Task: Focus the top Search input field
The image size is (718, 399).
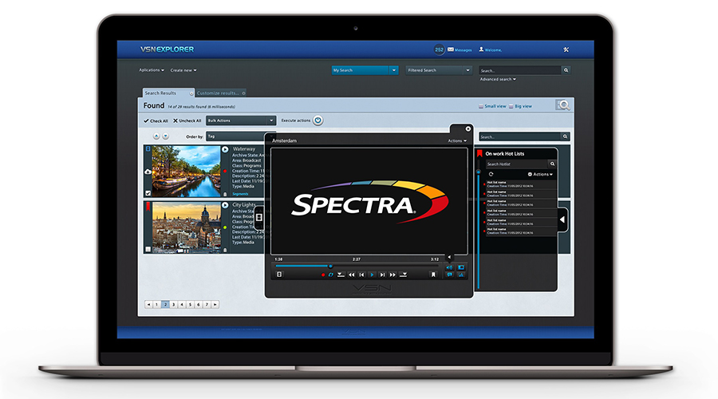Action: click(519, 70)
